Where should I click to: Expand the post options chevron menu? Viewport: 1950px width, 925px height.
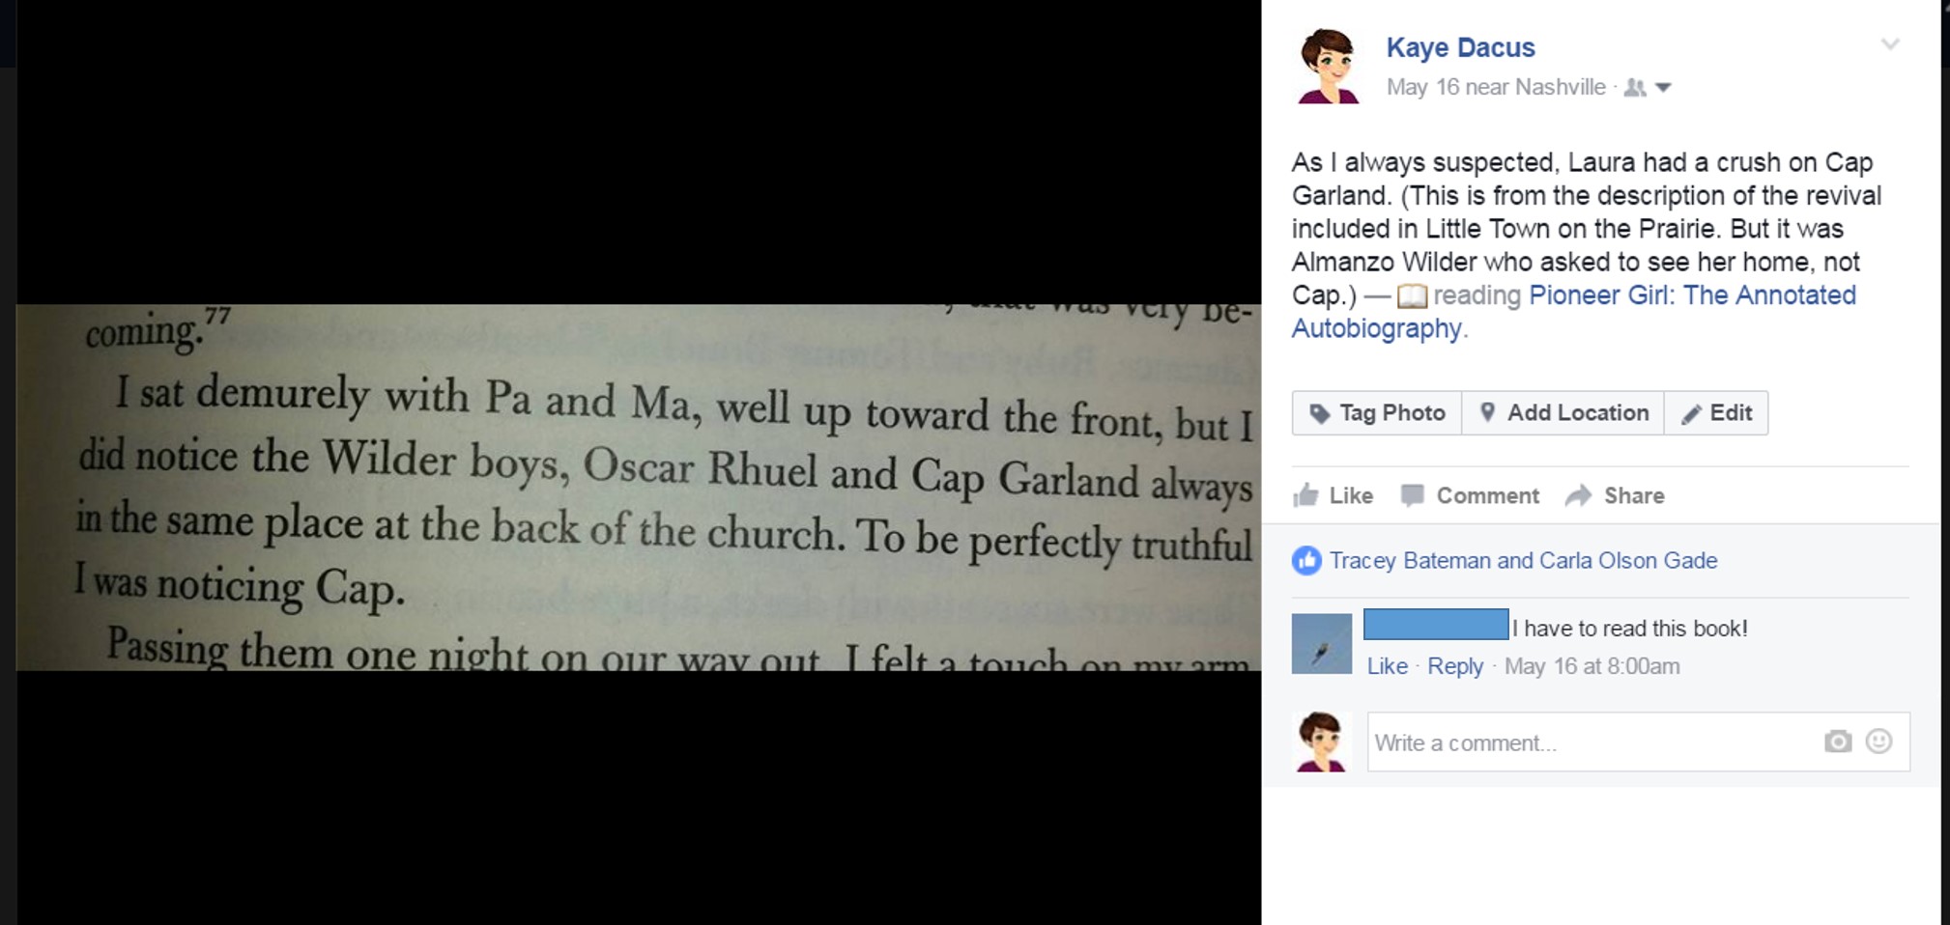coord(1890,44)
